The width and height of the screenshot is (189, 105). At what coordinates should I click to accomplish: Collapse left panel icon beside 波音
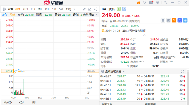pos(5,9)
